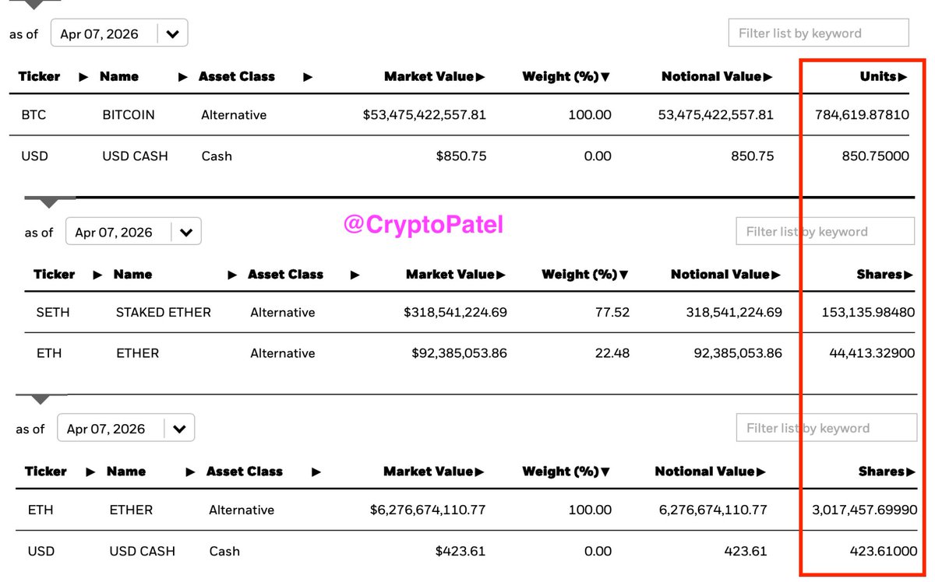Open the date dropdown above Bitcoin table
The height and width of the screenshot is (582, 935).
[173, 33]
